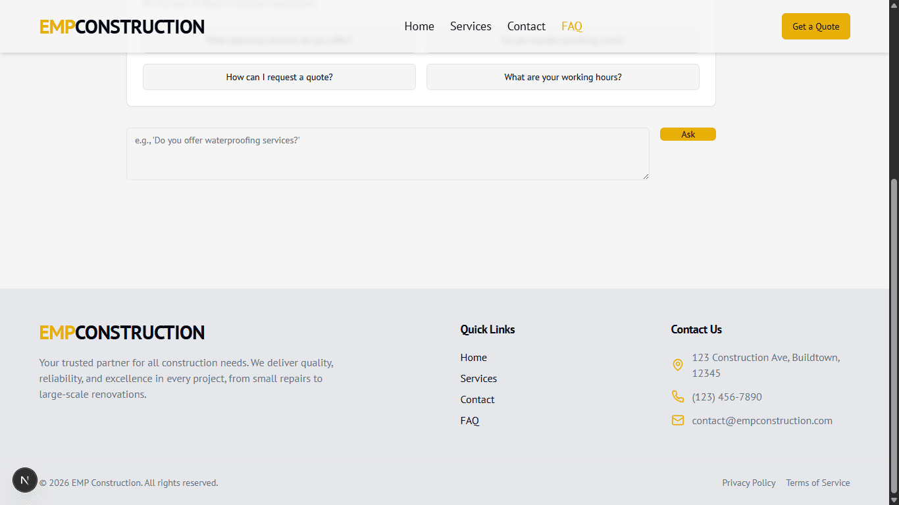Open Services from footer Quick Links
This screenshot has width=899, height=505.
pos(478,379)
